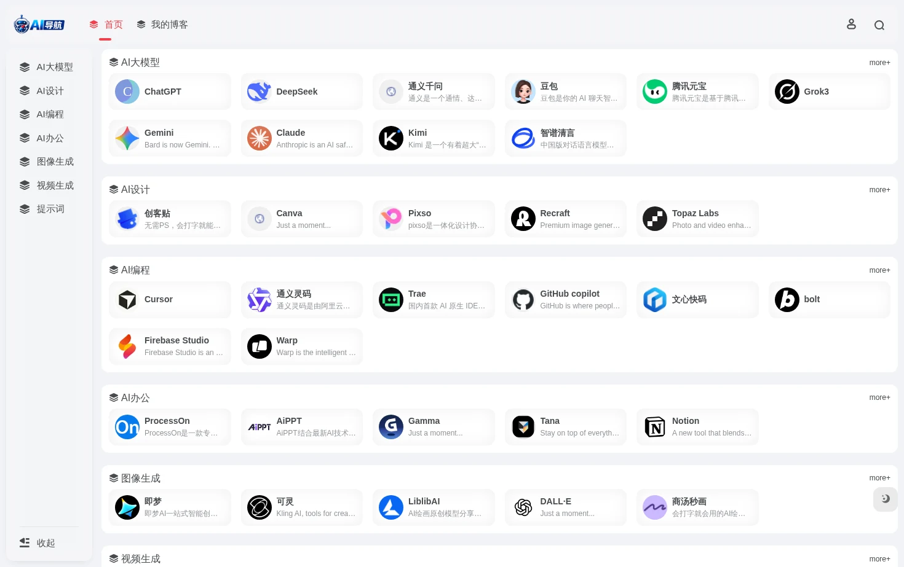Expand more+ for AI办公 section

point(879,397)
